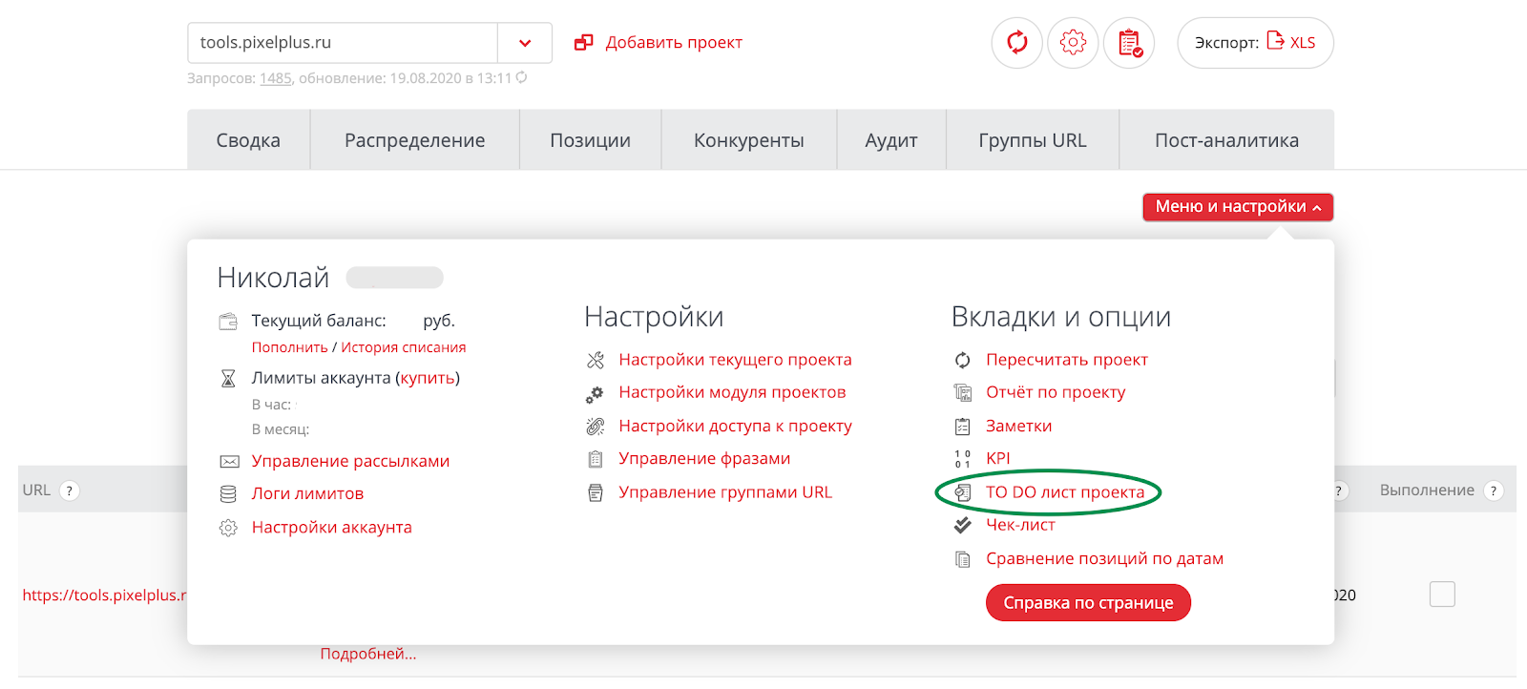The height and width of the screenshot is (689, 1527).
Task: Click the report icon beside Отчёт по проекту
Action: [962, 392]
